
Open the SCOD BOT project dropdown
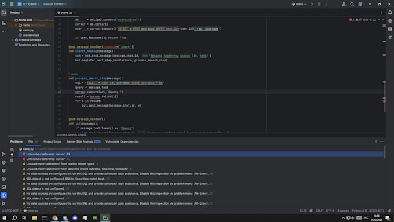(28, 4)
